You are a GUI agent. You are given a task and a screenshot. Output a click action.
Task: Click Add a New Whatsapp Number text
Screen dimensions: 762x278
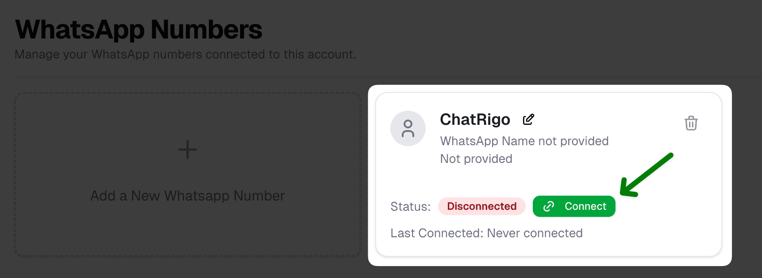pos(188,196)
